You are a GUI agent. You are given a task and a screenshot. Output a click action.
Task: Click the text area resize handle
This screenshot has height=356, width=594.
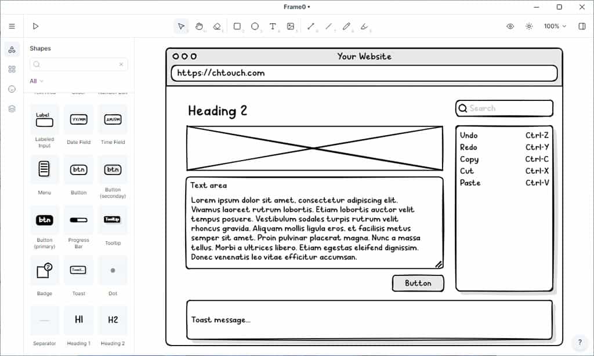(x=439, y=264)
